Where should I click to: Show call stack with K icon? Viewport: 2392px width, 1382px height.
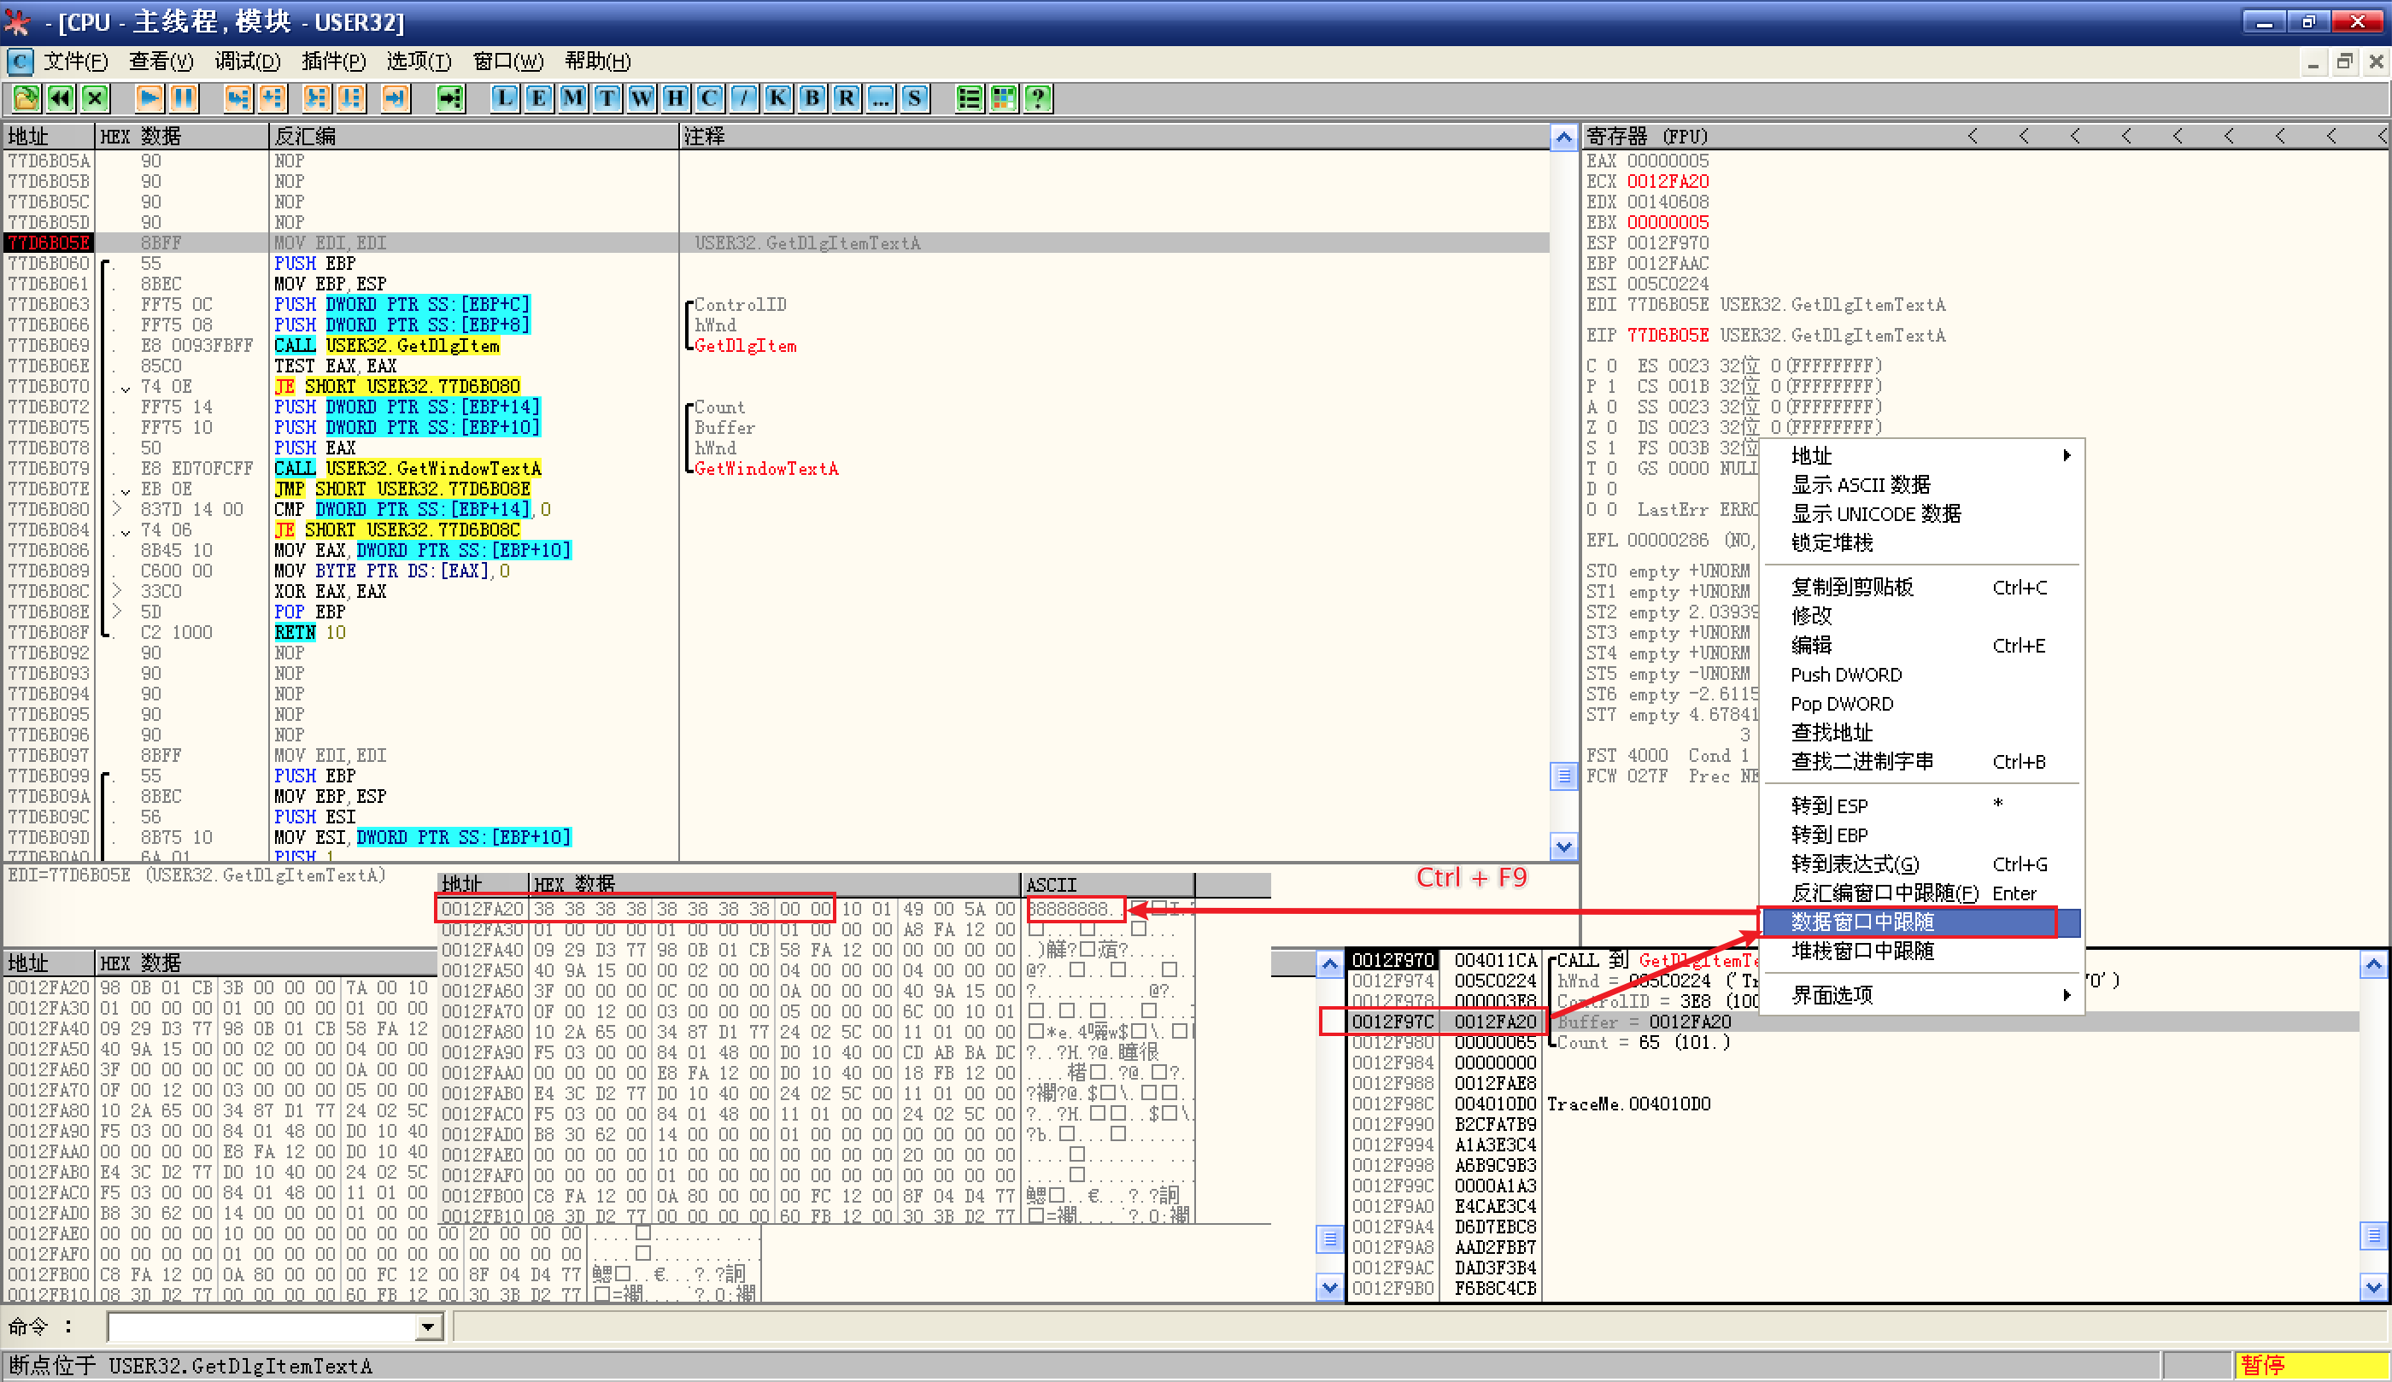[778, 97]
